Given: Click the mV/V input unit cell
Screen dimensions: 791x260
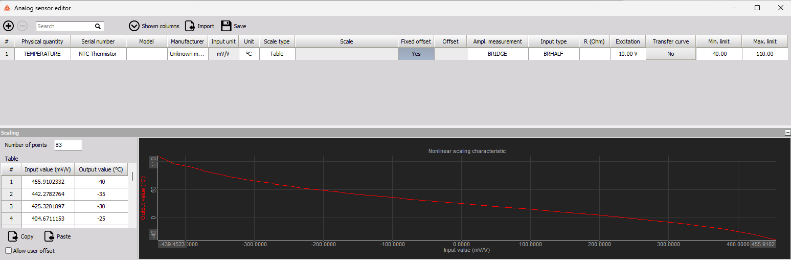Looking at the screenshot, I should click(223, 54).
